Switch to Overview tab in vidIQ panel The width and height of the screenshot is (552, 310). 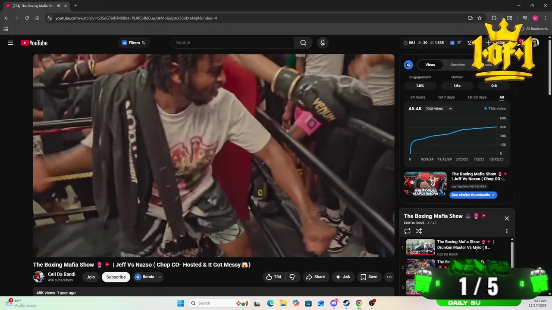458,65
